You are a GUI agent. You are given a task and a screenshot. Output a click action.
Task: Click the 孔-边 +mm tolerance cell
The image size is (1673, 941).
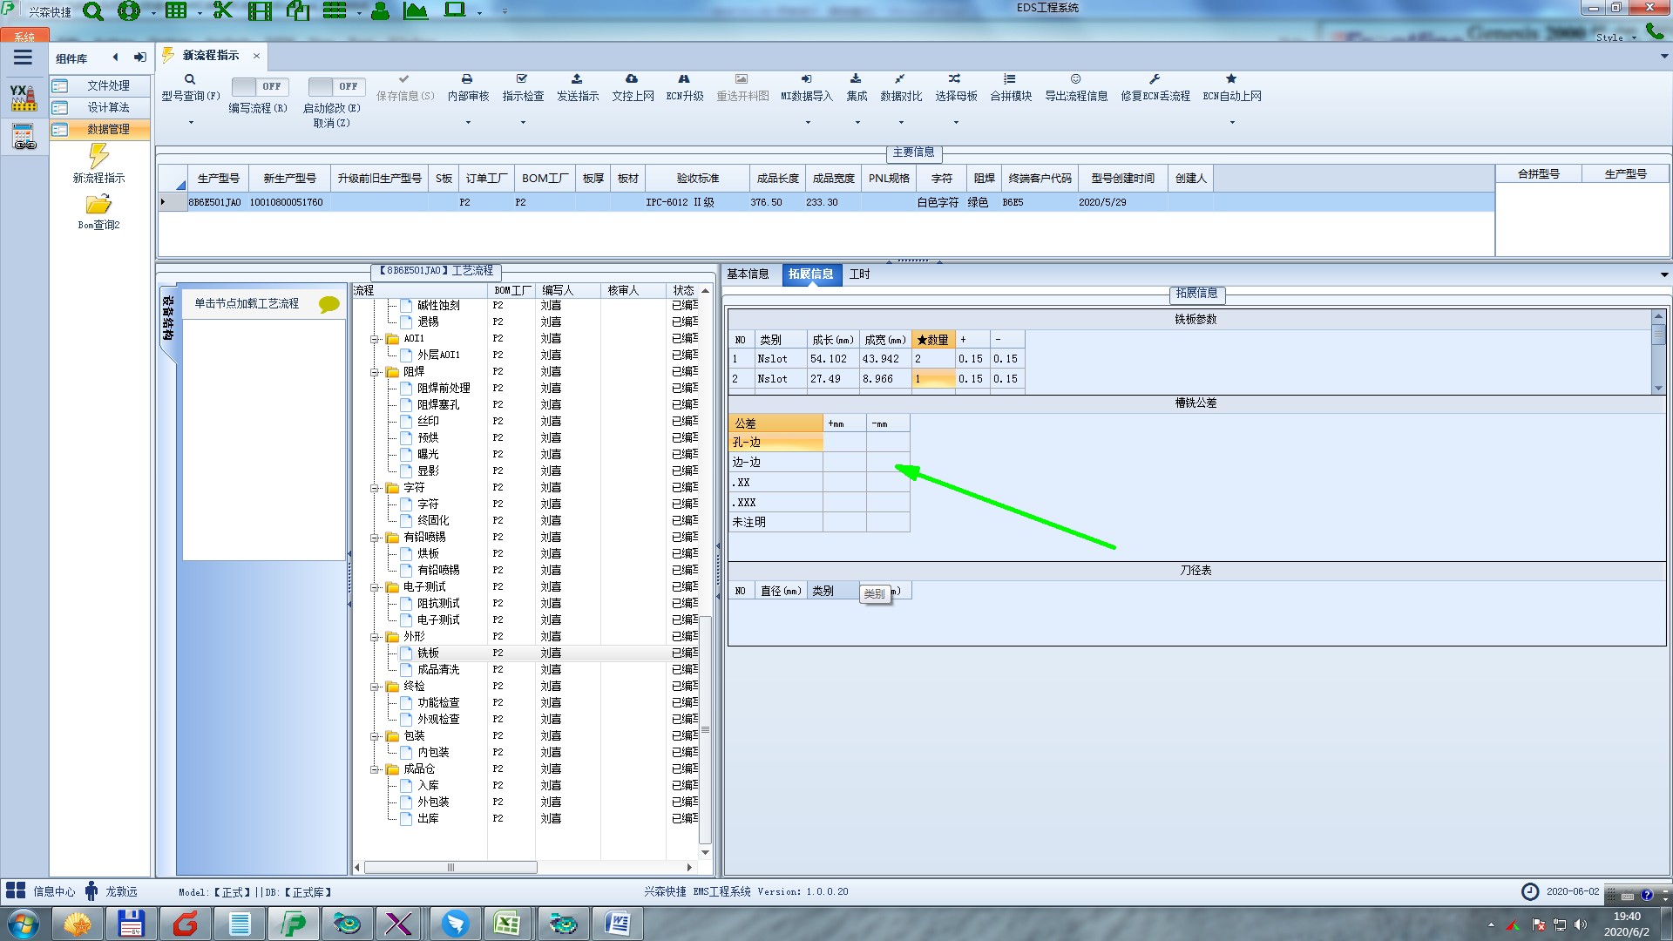pos(844,443)
